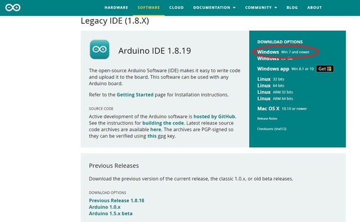Click the Microsoft Store Get button
The width and height of the screenshot is (360, 222).
click(x=325, y=69)
